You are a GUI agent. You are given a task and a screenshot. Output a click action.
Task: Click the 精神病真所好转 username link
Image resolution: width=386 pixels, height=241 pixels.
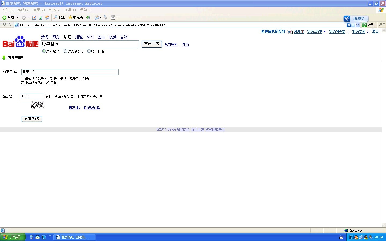click(x=273, y=31)
